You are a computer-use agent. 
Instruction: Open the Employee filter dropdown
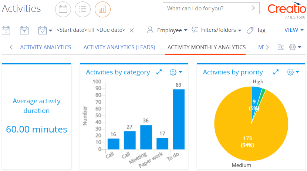(167, 30)
